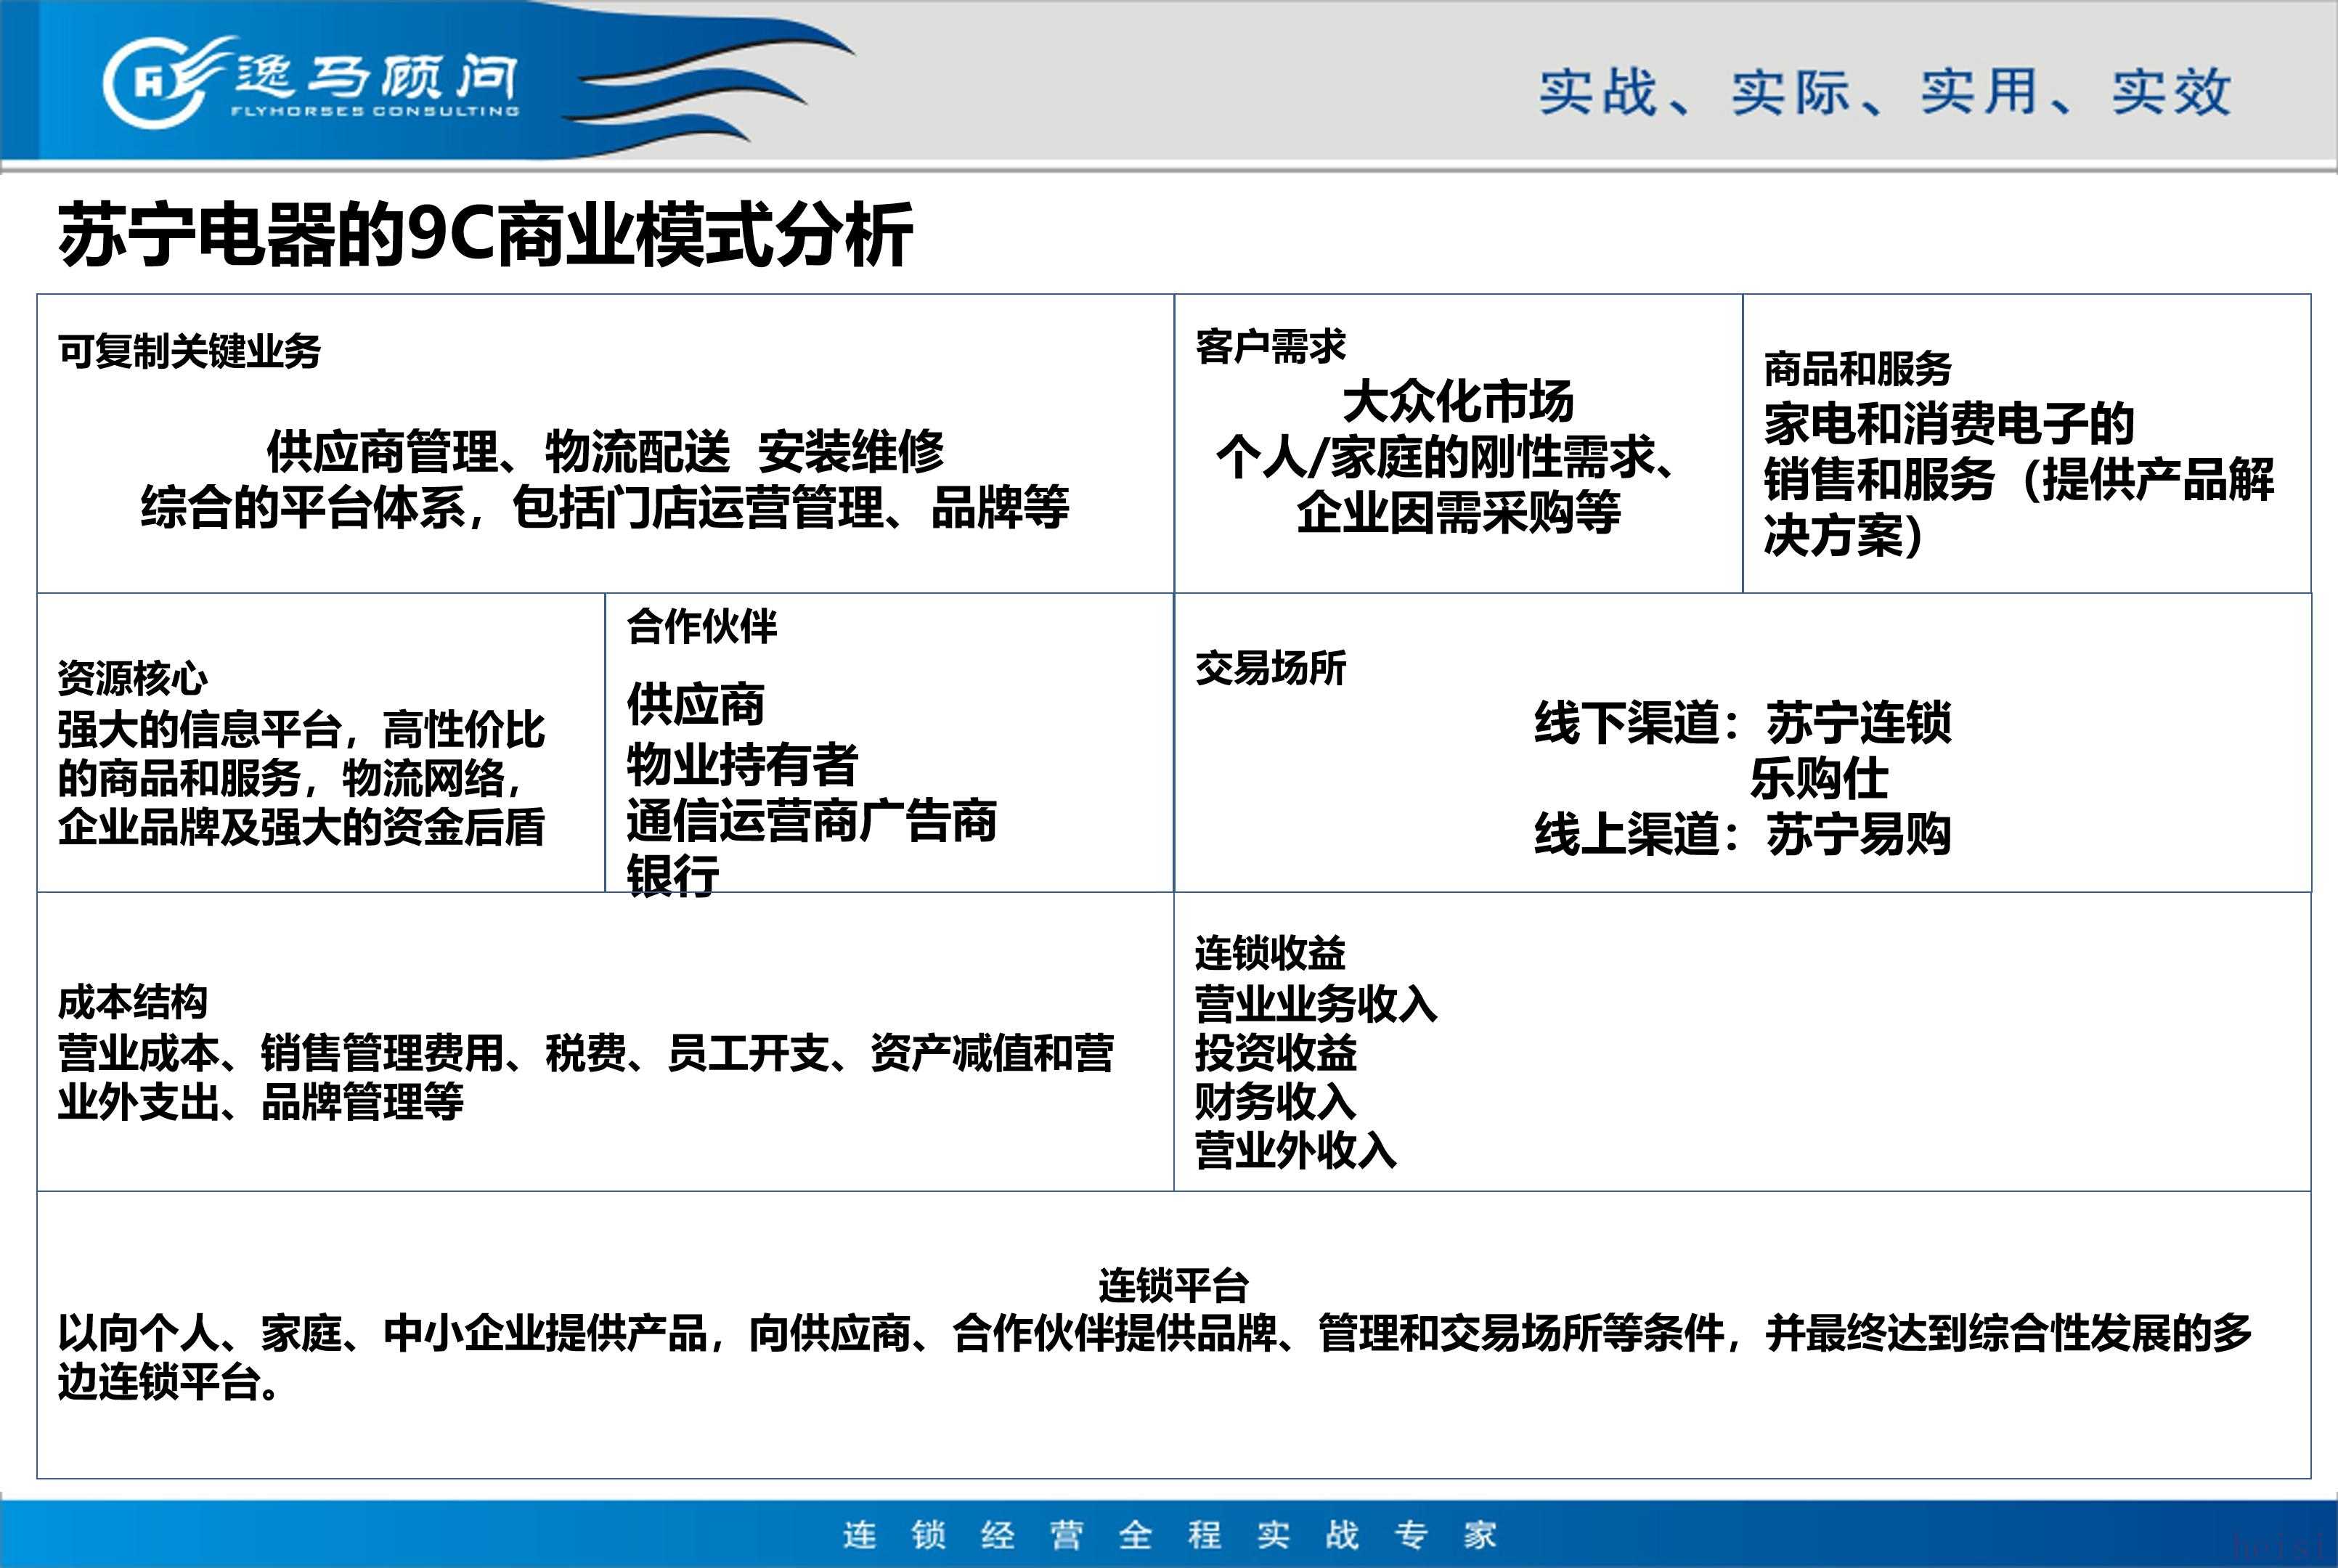The image size is (2338, 1568).
Task: Click the line 线上渠道:苏宁易购
Action: pos(1742,834)
